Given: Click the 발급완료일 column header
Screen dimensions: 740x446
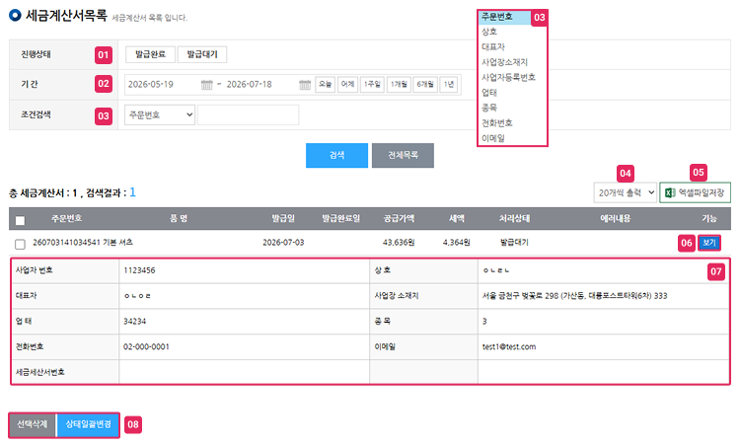Looking at the screenshot, I should 340,218.
